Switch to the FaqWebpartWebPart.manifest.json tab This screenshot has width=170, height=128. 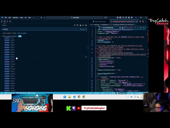(123, 22)
